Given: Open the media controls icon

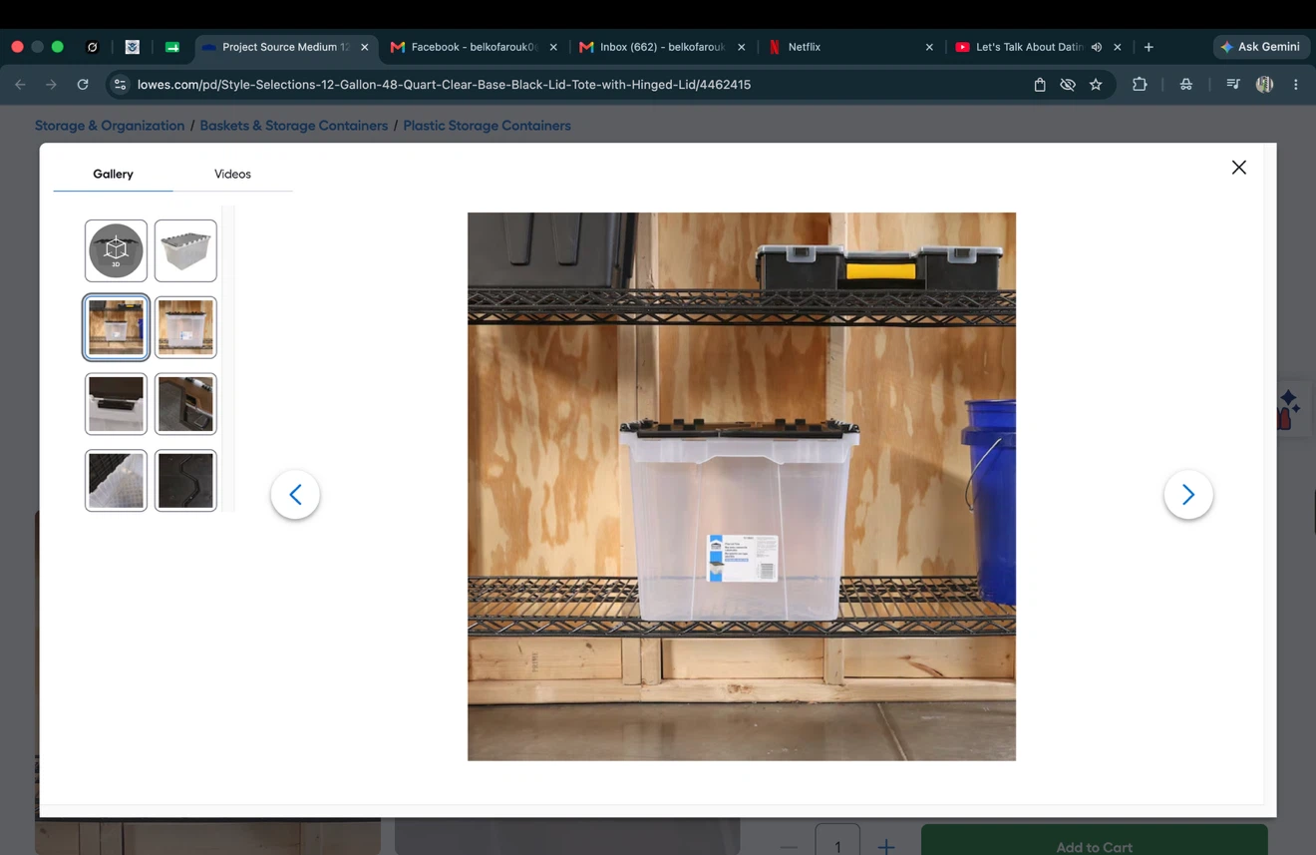Looking at the screenshot, I should [x=1233, y=85].
